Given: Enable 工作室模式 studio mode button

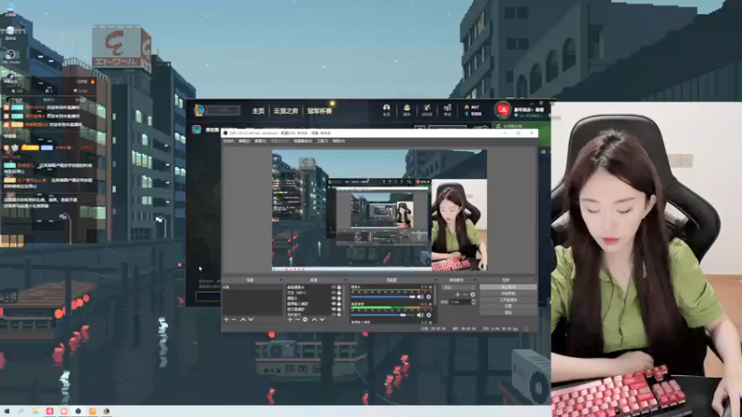Looking at the screenshot, I should click(x=508, y=299).
